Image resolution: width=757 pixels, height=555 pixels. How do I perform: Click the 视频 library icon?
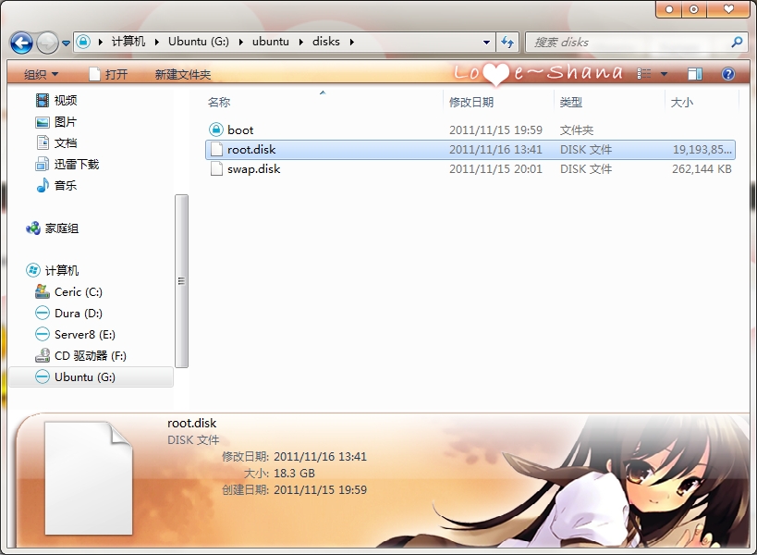pyautogui.click(x=43, y=101)
